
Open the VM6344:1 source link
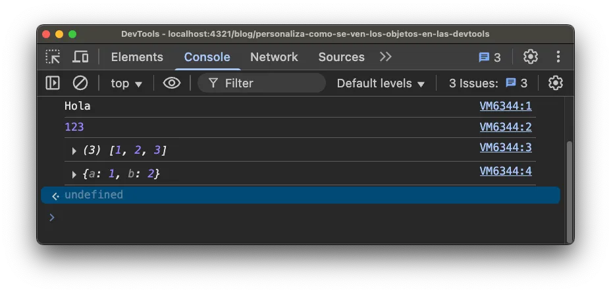coord(506,106)
